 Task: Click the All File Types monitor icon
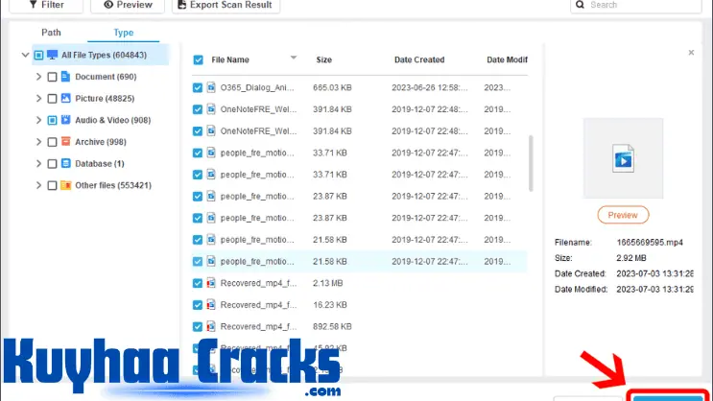click(52, 56)
